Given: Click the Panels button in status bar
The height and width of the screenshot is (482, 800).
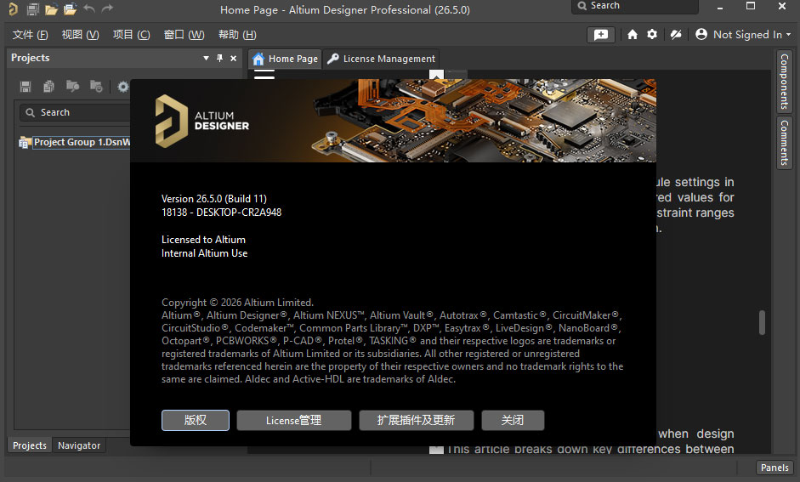Looking at the screenshot, I should tap(774, 468).
